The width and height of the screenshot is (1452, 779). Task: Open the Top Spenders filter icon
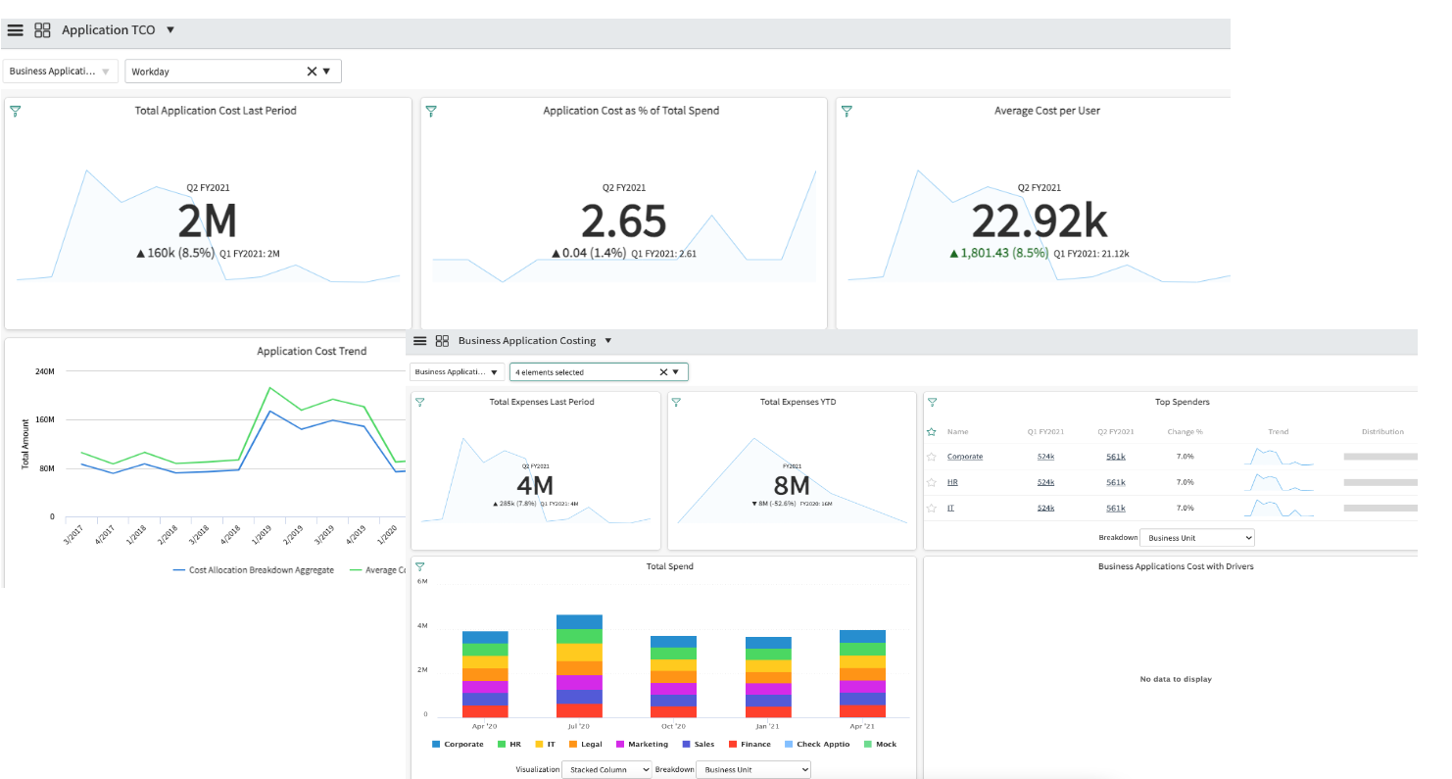pyautogui.click(x=932, y=402)
